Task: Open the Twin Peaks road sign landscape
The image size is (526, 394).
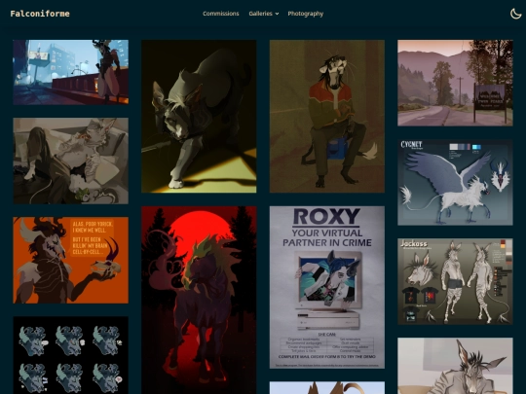Action: coord(455,83)
